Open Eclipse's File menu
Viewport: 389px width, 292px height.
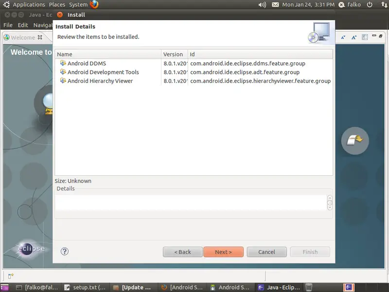click(x=8, y=25)
